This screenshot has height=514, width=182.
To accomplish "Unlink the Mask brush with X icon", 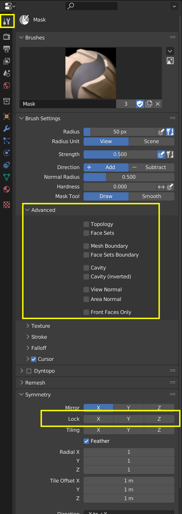I will pyautogui.click(x=158, y=104).
